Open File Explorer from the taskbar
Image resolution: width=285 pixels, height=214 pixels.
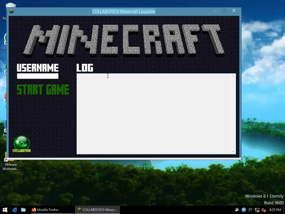(23, 210)
